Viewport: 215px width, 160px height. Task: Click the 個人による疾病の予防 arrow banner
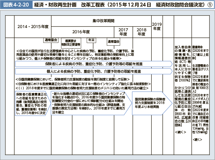click(x=94, y=71)
